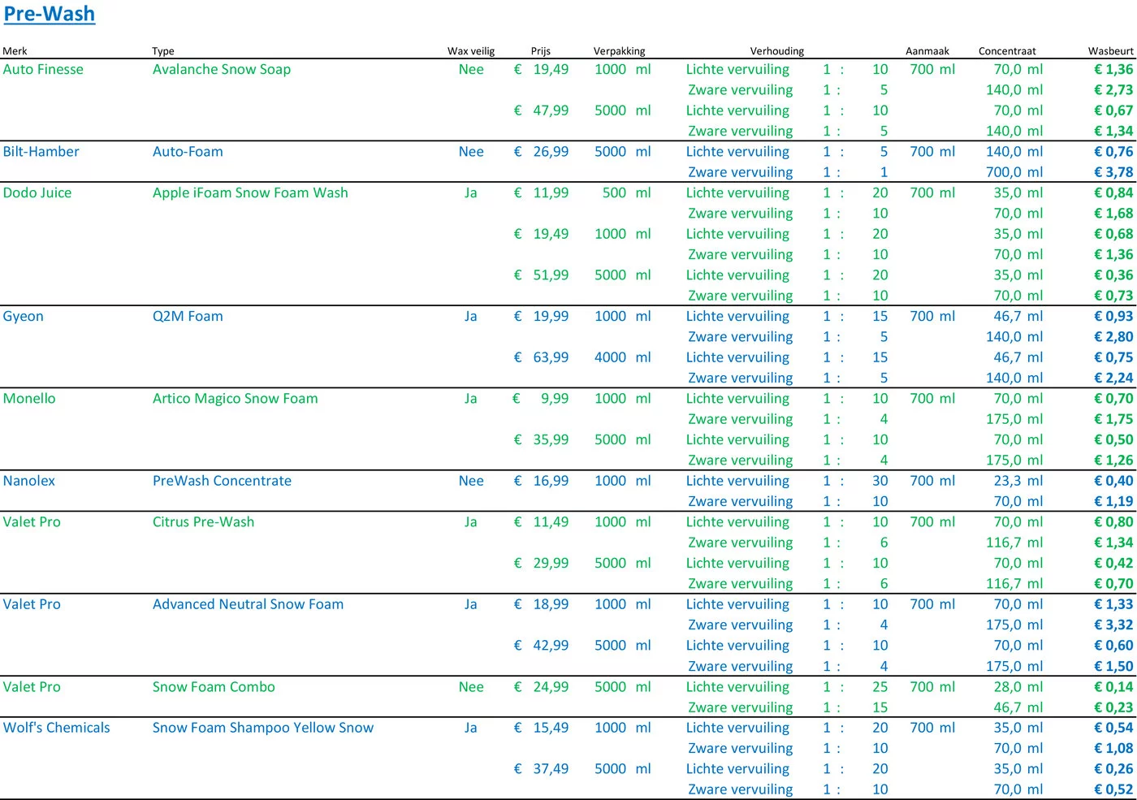The image size is (1137, 800).
Task: Click the Gyeon brand cell
Action: point(23,316)
